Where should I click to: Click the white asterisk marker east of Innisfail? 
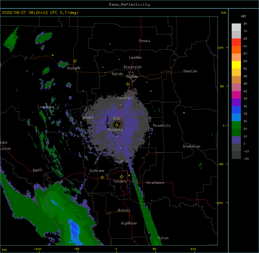[151, 91]
